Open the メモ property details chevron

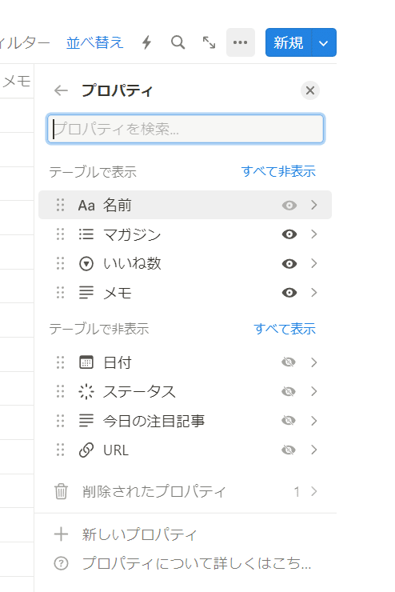tap(314, 293)
